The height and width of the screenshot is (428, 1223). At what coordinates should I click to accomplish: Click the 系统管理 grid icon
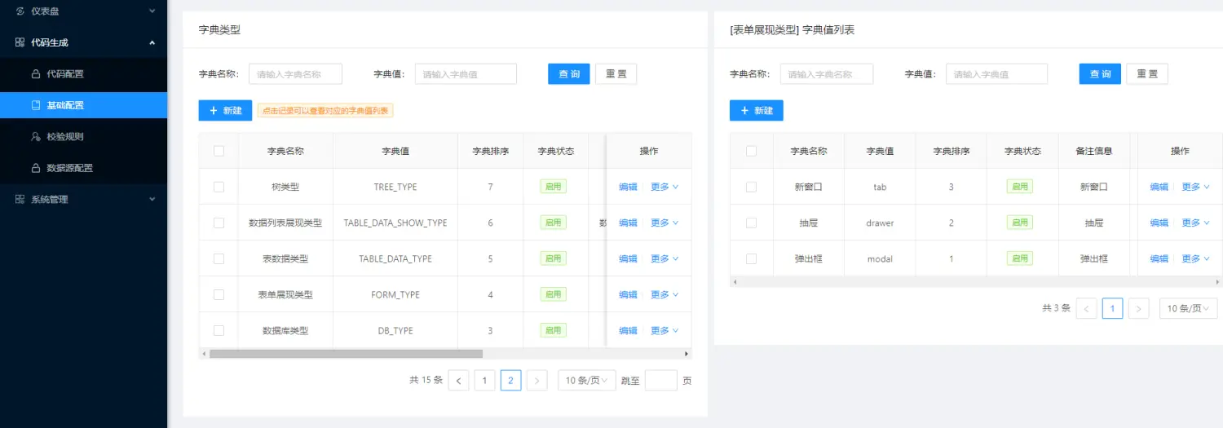pos(20,199)
